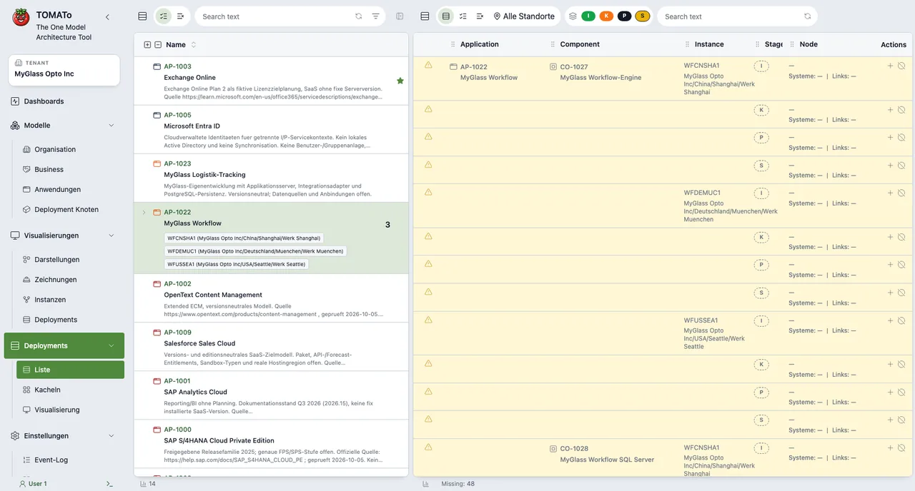Click refresh icon in left search
The width and height of the screenshot is (915, 491).
[x=358, y=16]
